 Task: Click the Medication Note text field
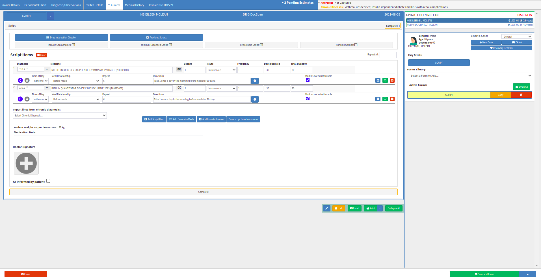tap(108, 140)
